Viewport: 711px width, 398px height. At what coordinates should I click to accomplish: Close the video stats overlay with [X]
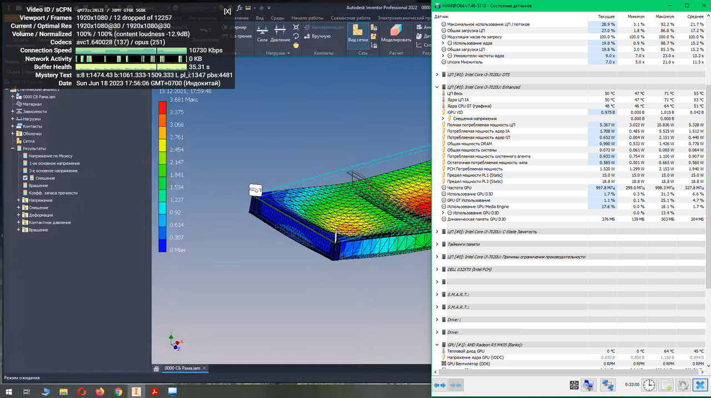[228, 11]
